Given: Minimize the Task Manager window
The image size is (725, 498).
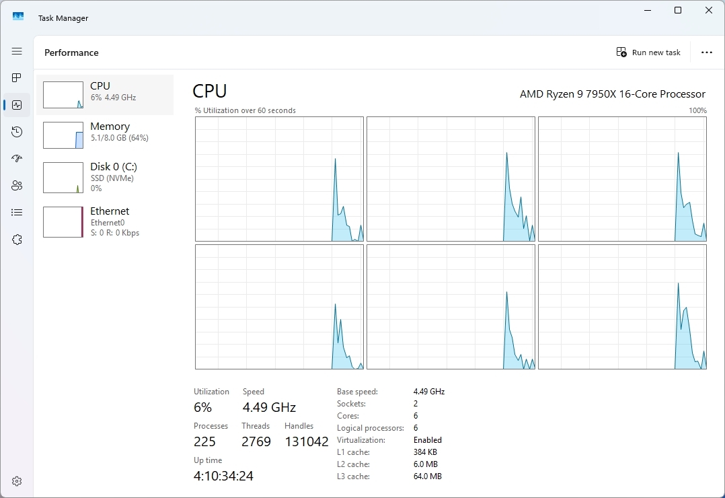Looking at the screenshot, I should click(x=647, y=10).
